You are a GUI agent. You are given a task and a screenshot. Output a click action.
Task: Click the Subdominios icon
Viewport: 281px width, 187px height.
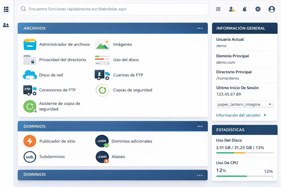coord(30,157)
